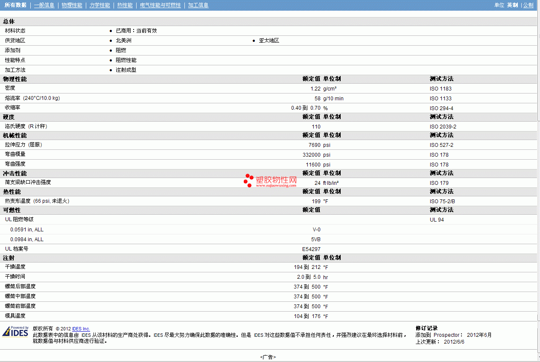Open the 物理性能 tab in top bar
Image resolution: width=540 pixels, height=362 pixels.
(72, 5)
